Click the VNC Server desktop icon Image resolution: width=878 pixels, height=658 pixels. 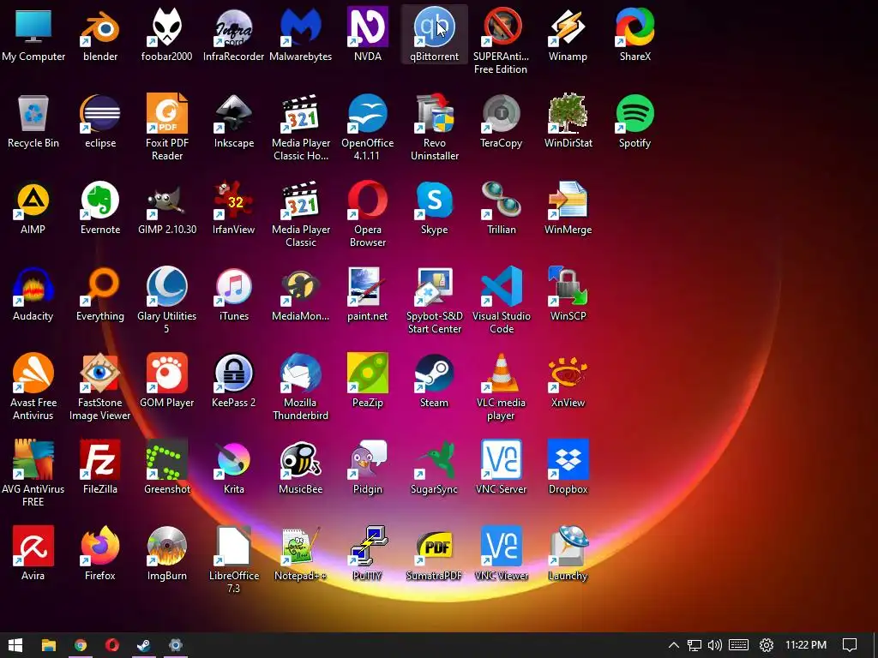coord(501,460)
